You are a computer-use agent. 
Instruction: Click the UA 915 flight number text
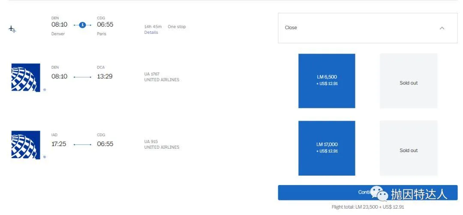coord(151,141)
